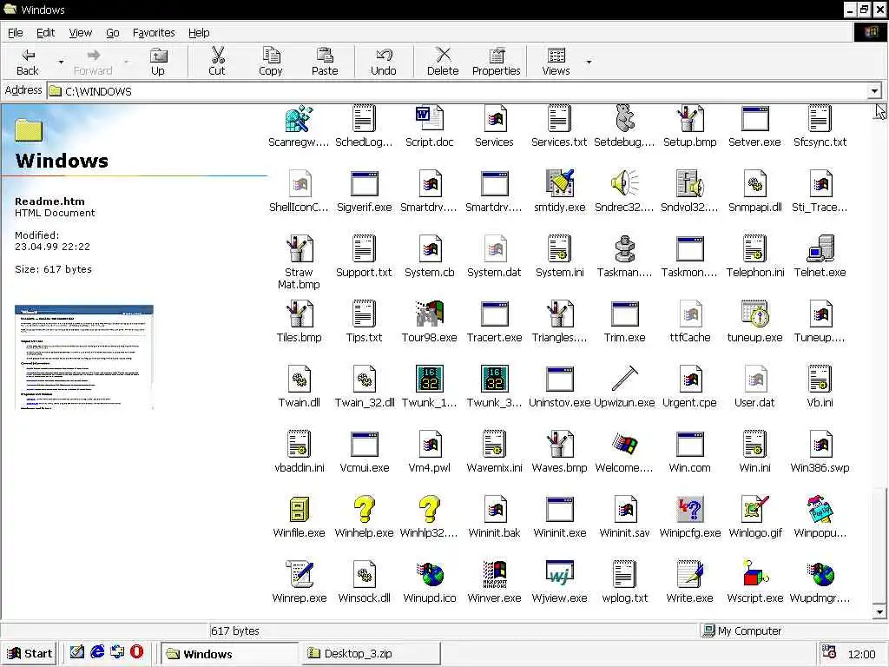
Task: Select the Write.exe notepad pen icon
Action: [x=690, y=575]
